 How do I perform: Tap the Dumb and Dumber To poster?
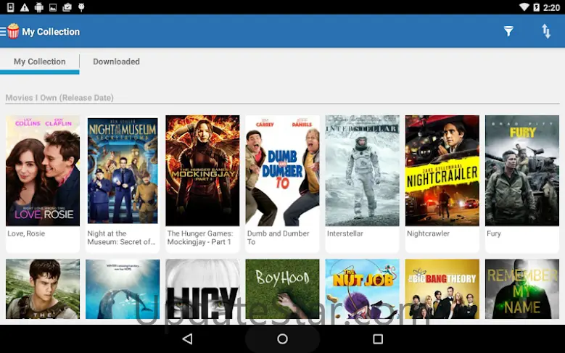click(282, 171)
